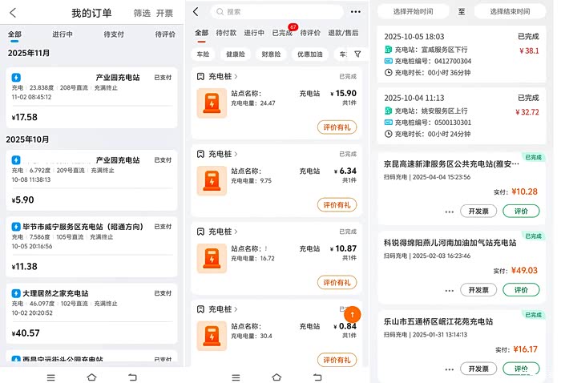Expand 充电桩 chevron on ¥6.34 order

236,154
